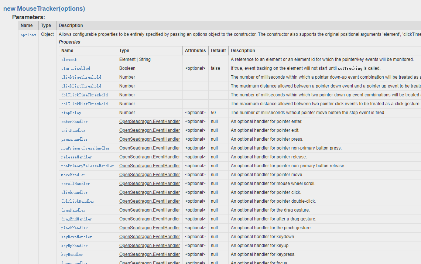Click the EventHandler link beside keyUpHandler
Image resolution: width=421 pixels, height=264 pixels.
(x=149, y=246)
